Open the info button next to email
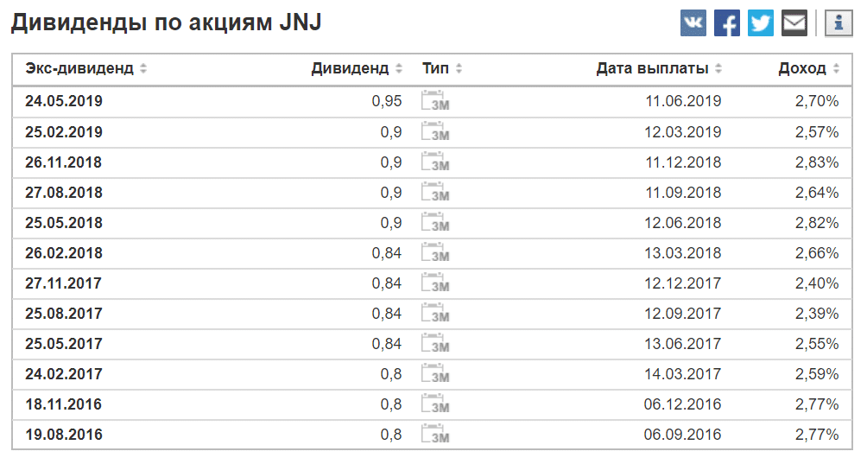The width and height of the screenshot is (867, 464). click(x=839, y=23)
